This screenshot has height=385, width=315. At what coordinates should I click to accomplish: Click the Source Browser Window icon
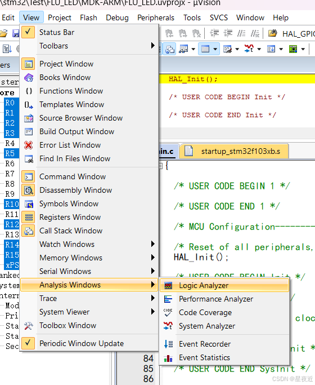29,118
